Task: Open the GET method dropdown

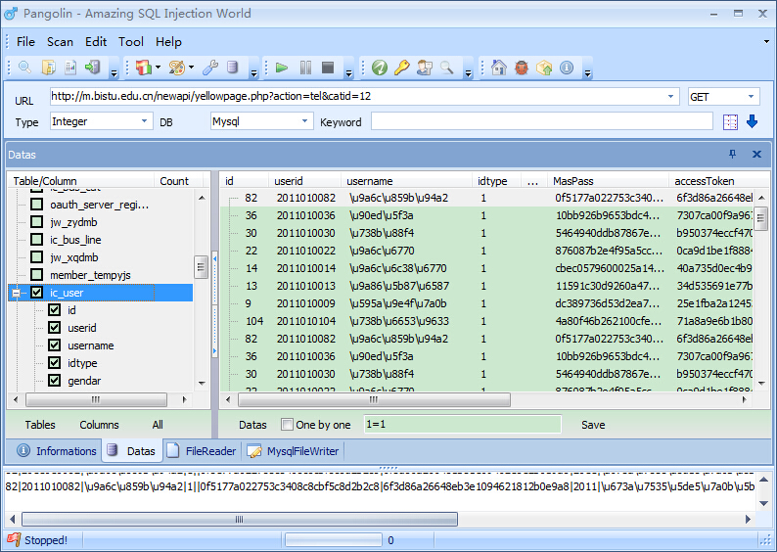Action: (x=751, y=96)
